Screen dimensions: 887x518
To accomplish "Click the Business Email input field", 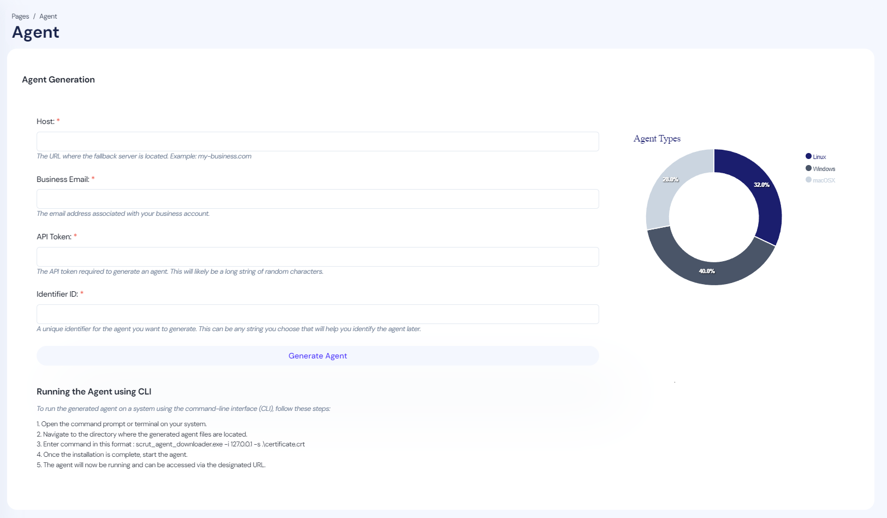I will [x=317, y=199].
